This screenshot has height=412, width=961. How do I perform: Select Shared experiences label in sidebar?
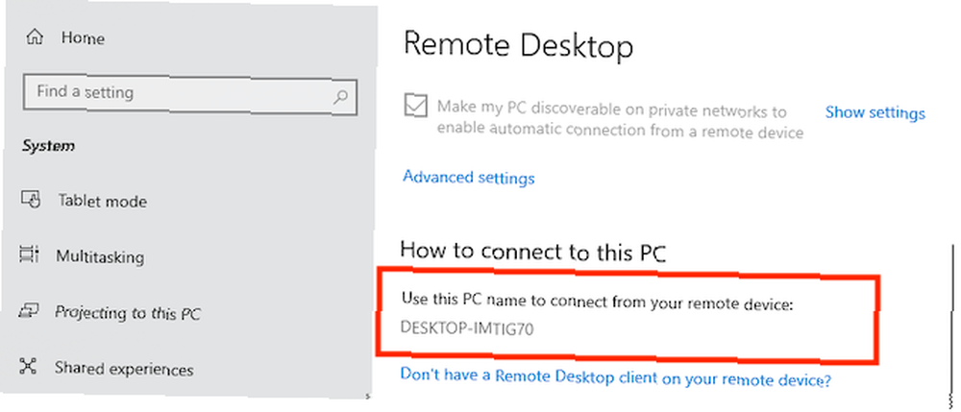click(124, 369)
